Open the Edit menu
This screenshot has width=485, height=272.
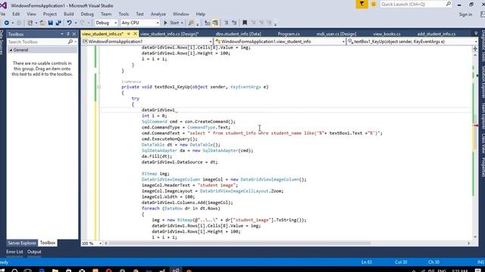16,14
